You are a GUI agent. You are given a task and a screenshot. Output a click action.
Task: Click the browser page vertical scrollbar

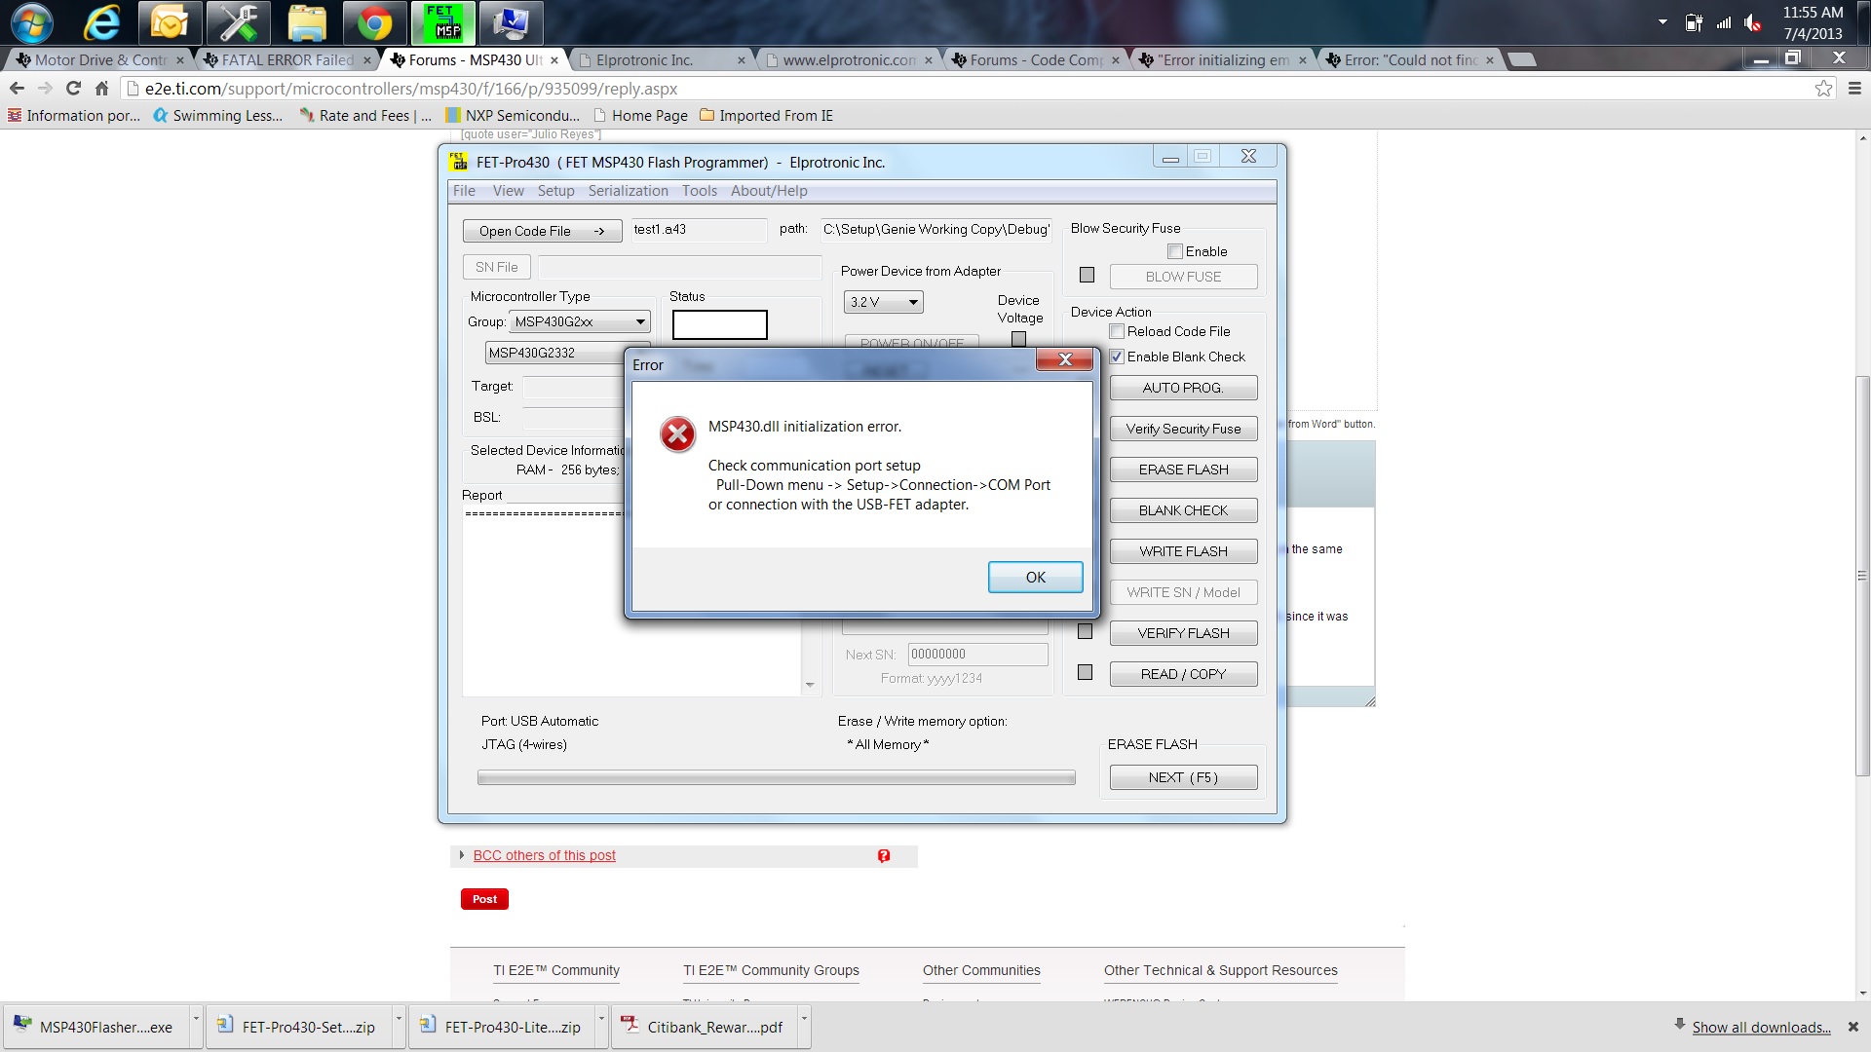(x=1862, y=575)
